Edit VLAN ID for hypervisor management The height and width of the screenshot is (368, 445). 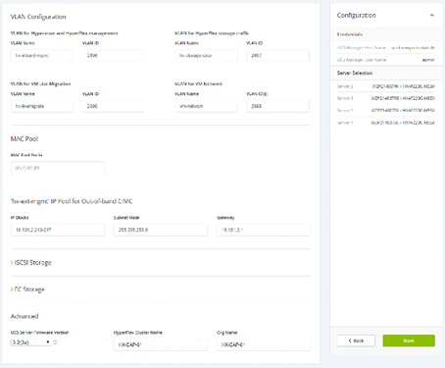114,55
